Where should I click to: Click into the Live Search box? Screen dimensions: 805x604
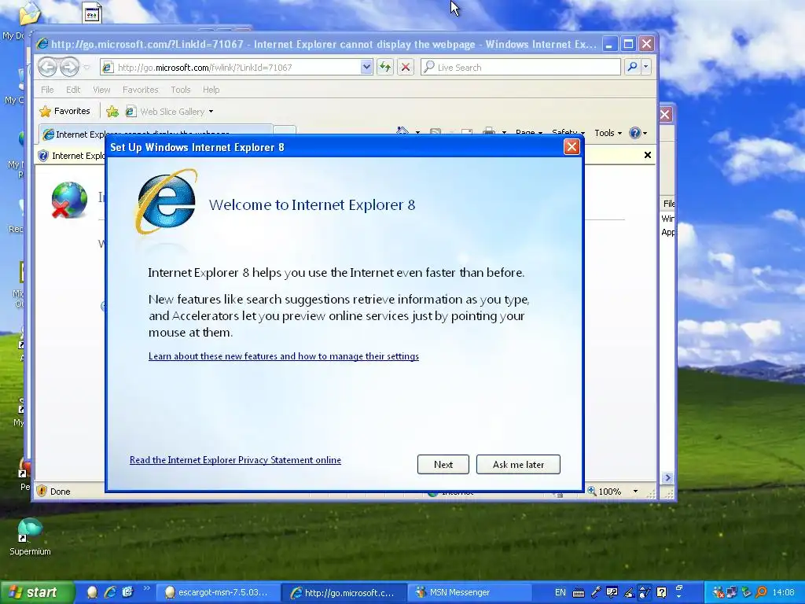520,68
